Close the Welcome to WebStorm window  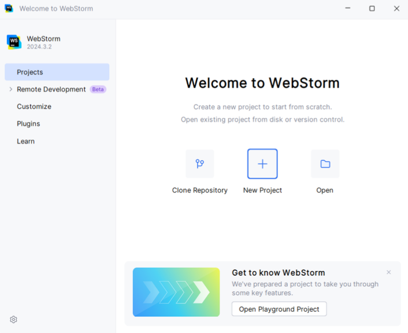(396, 8)
